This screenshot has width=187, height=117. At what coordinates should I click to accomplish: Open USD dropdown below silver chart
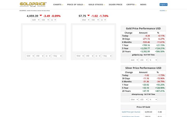[x=89, y=56]
